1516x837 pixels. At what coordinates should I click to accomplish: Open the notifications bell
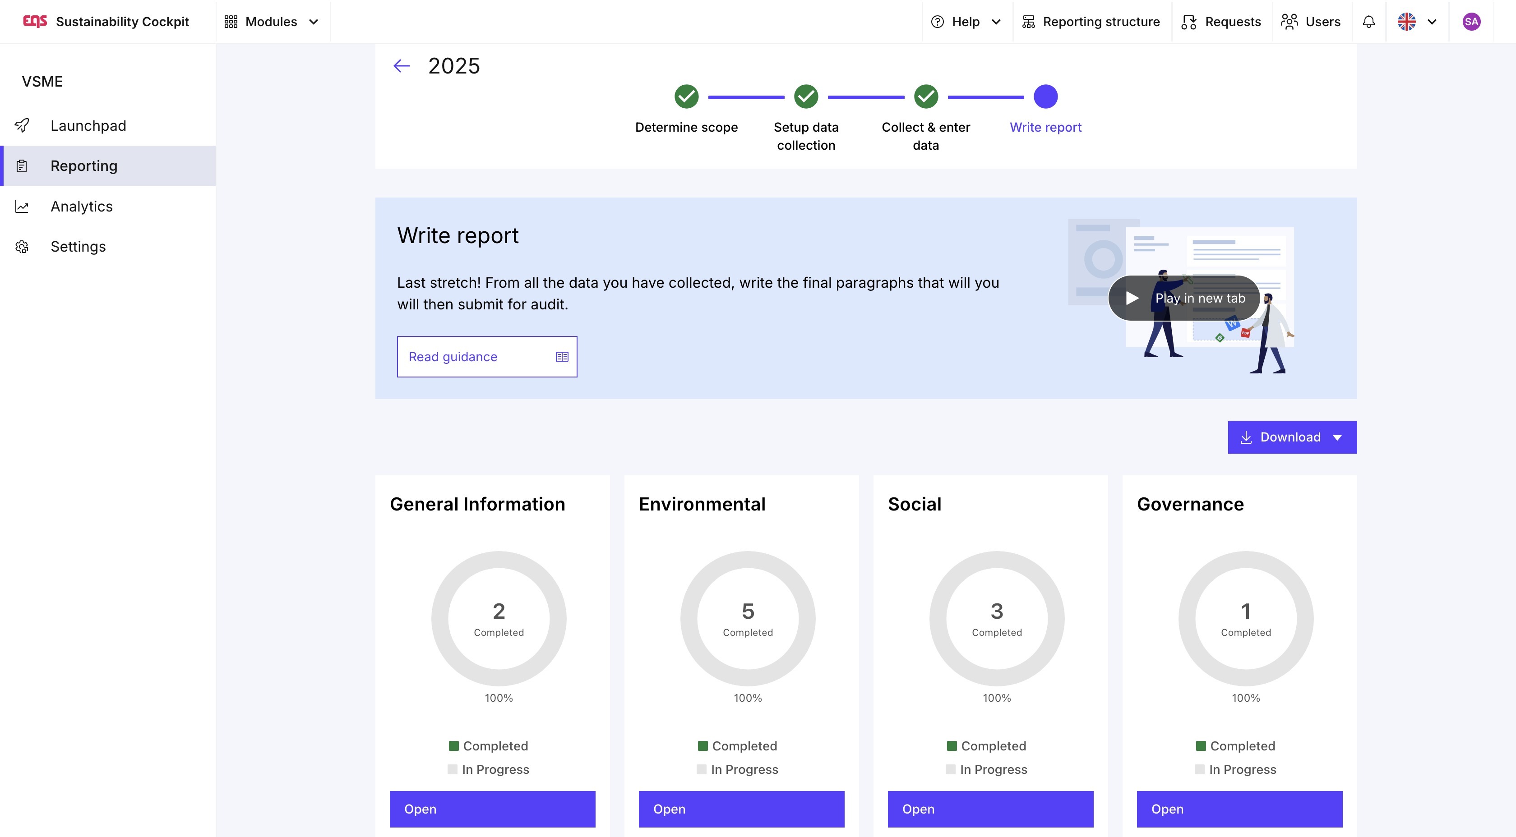click(x=1368, y=22)
